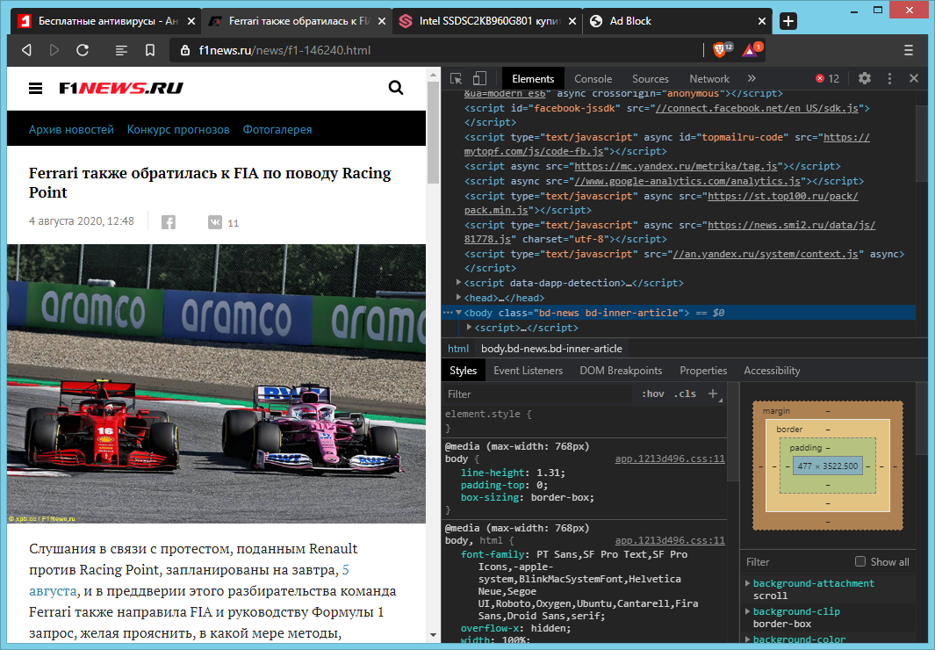
Task: Open app.1213d496.css:11 source link
Action: pos(670,459)
